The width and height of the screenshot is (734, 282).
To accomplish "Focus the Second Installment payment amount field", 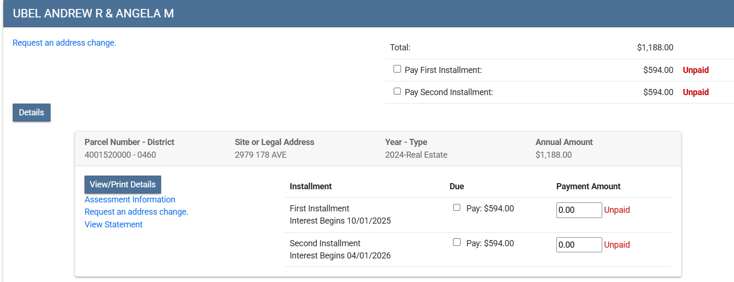I will click(x=579, y=245).
